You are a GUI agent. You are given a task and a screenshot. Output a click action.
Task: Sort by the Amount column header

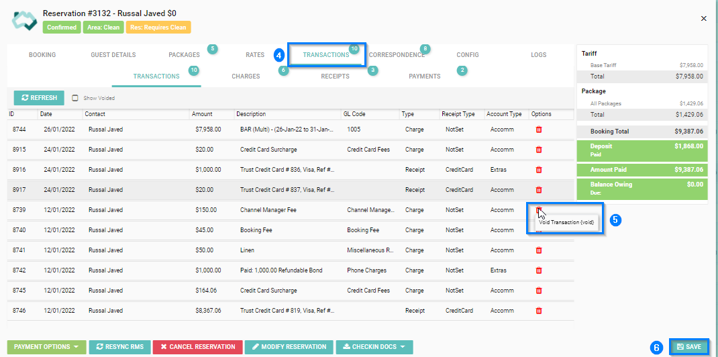202,114
